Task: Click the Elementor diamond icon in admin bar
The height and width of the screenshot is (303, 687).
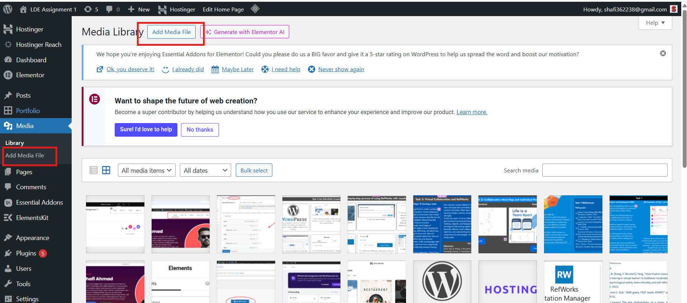Action: click(x=255, y=9)
